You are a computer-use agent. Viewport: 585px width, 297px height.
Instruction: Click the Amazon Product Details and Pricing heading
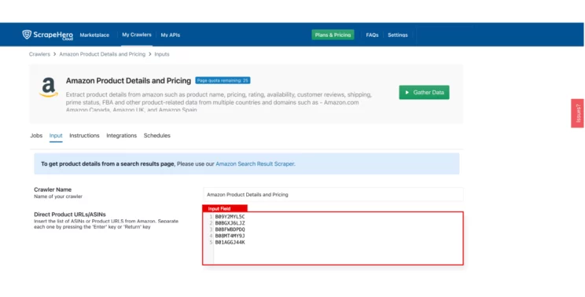(128, 80)
